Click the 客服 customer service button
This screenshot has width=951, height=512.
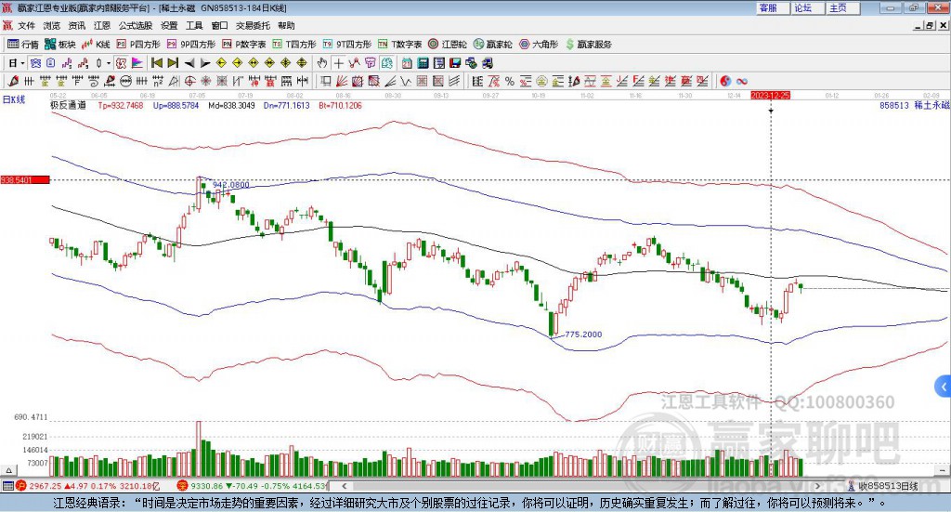(x=772, y=7)
